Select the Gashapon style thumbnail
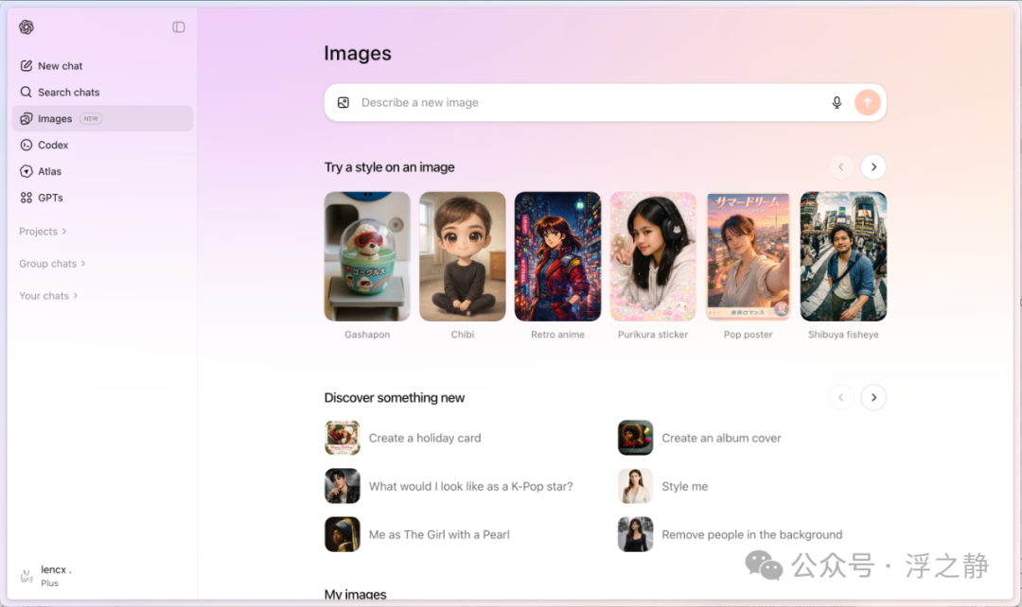The width and height of the screenshot is (1022, 607). point(367,256)
